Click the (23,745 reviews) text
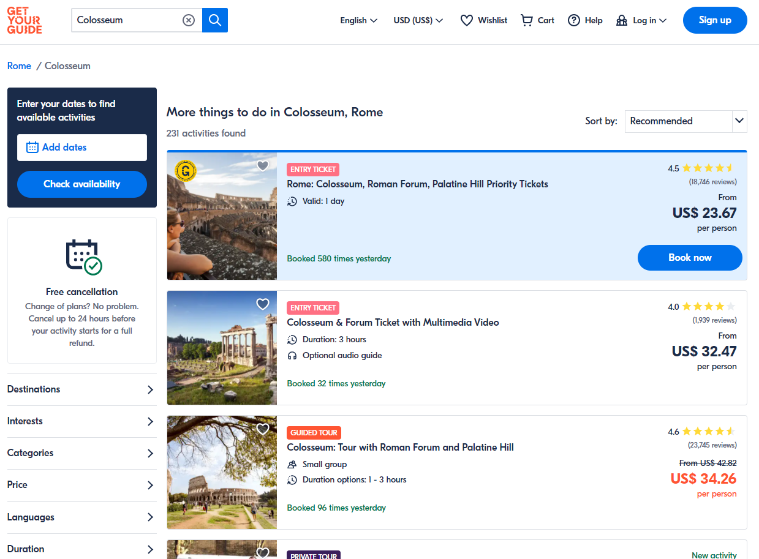The image size is (759, 559). [x=712, y=445]
